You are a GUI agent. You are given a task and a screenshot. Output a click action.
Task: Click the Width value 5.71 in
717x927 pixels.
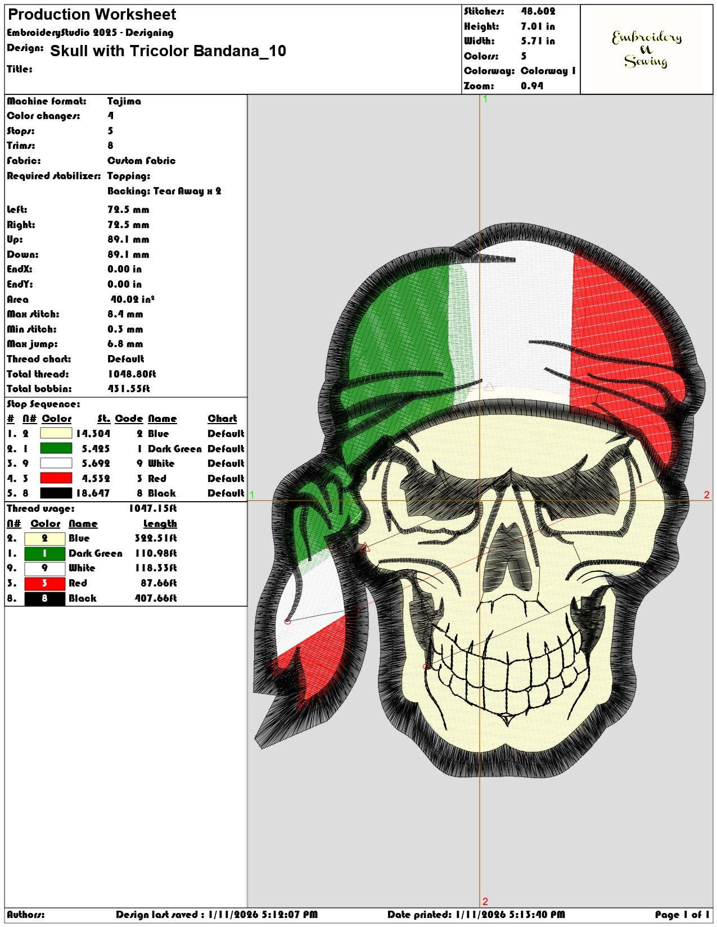[x=538, y=41]
